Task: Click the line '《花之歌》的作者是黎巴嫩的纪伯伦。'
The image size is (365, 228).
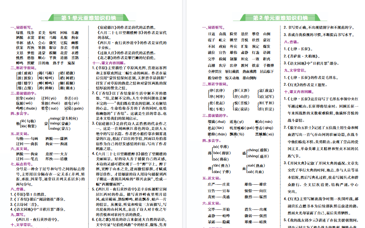Action: point(126,58)
